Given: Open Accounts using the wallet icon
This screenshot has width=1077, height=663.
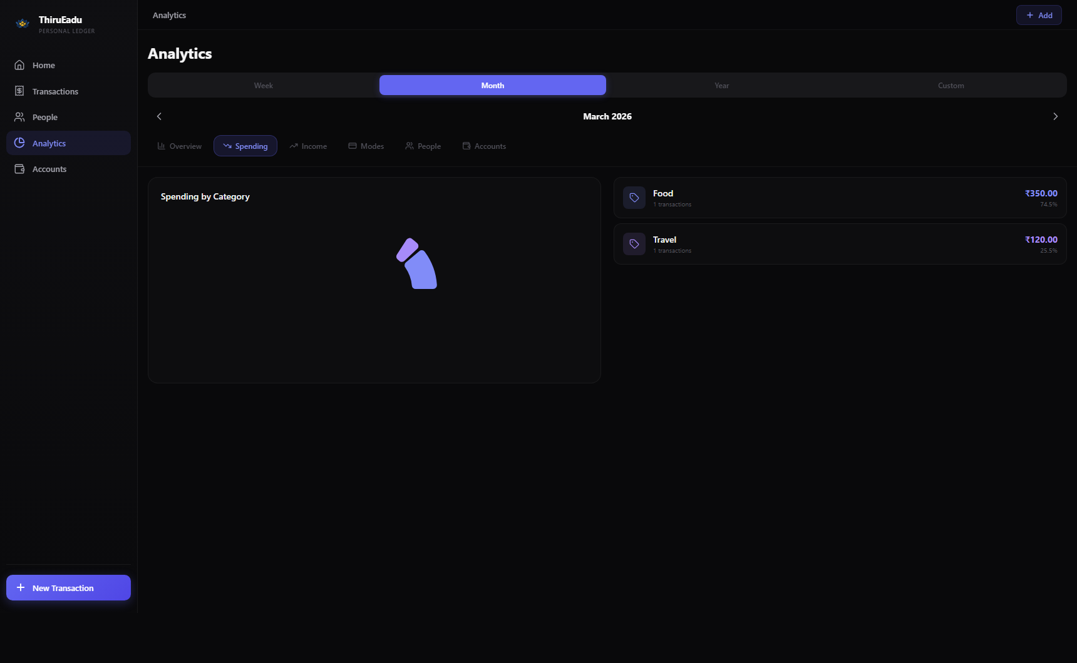Looking at the screenshot, I should point(20,168).
